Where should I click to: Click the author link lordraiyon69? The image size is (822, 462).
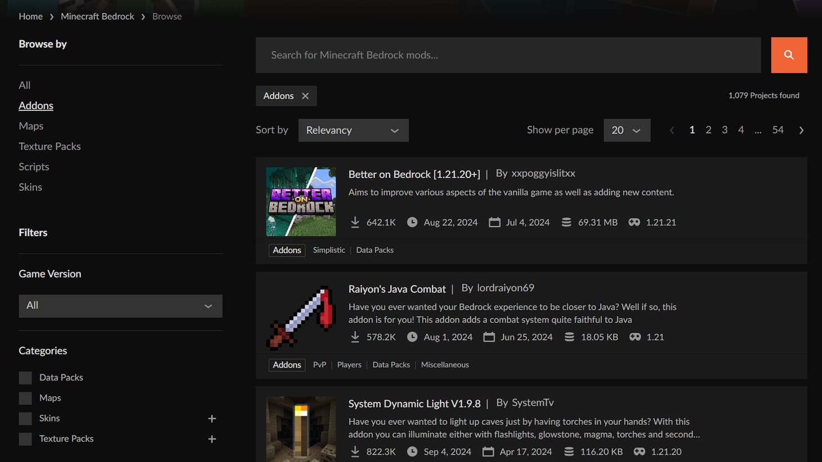(505, 288)
